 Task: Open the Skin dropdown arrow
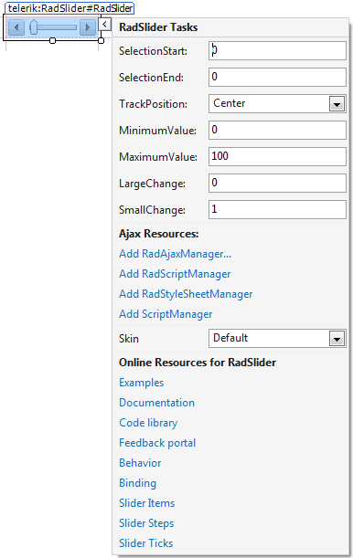(x=337, y=339)
